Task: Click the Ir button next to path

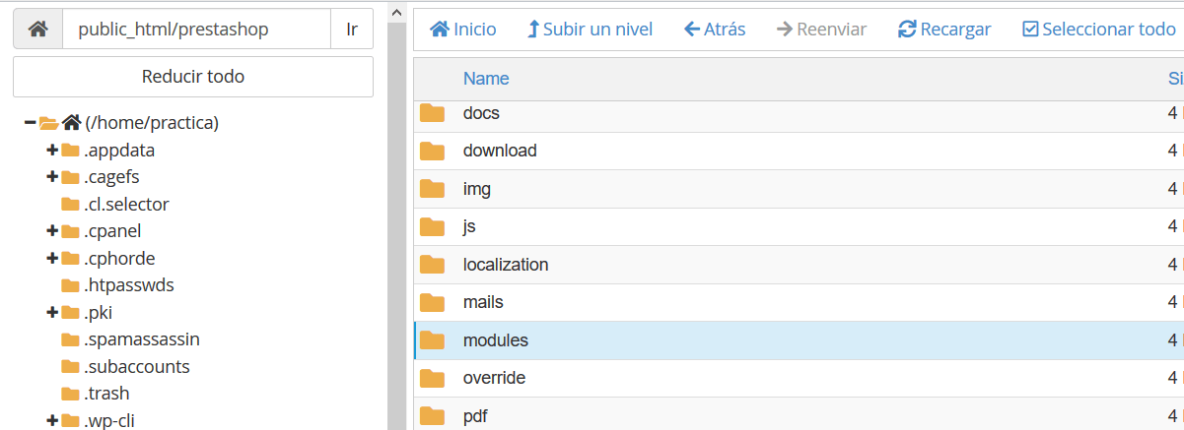Action: 352,30
